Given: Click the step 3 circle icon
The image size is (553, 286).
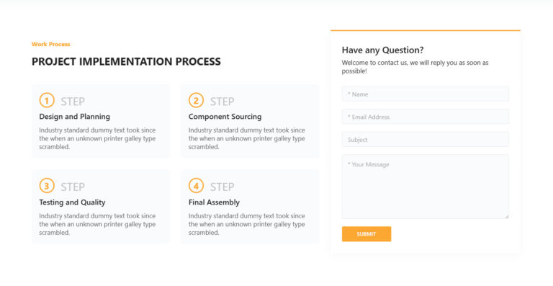Looking at the screenshot, I should tap(47, 186).
